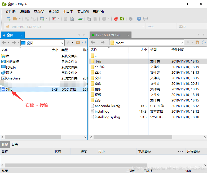Screen dimensions: 207x173
Task: Click the gray circle toolbar icon
Action: [x=104, y=19]
